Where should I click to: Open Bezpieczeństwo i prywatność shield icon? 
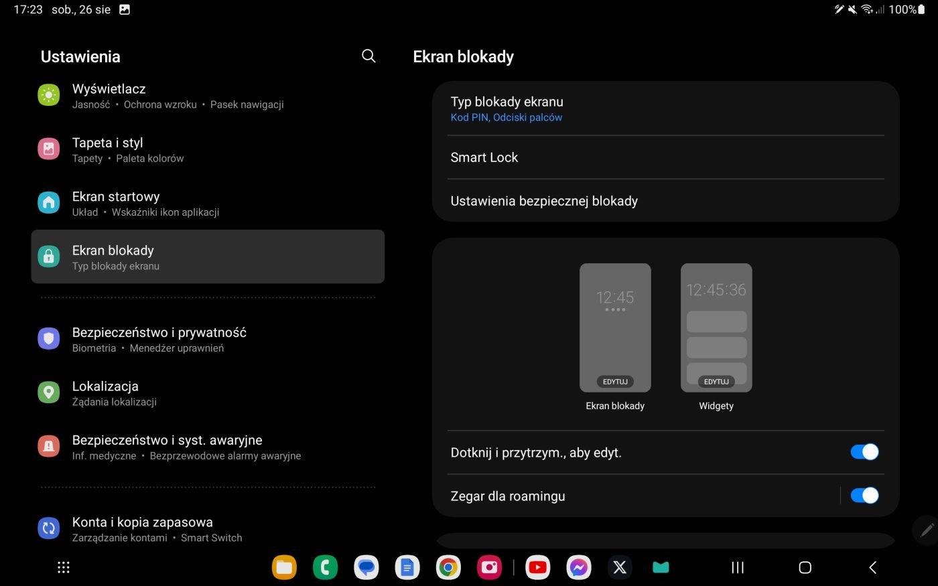[x=48, y=339]
